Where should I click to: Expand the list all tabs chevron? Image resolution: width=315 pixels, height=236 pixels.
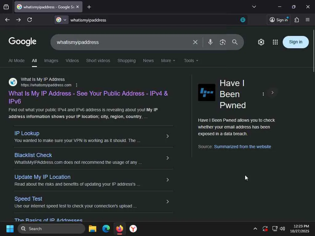(254, 7)
